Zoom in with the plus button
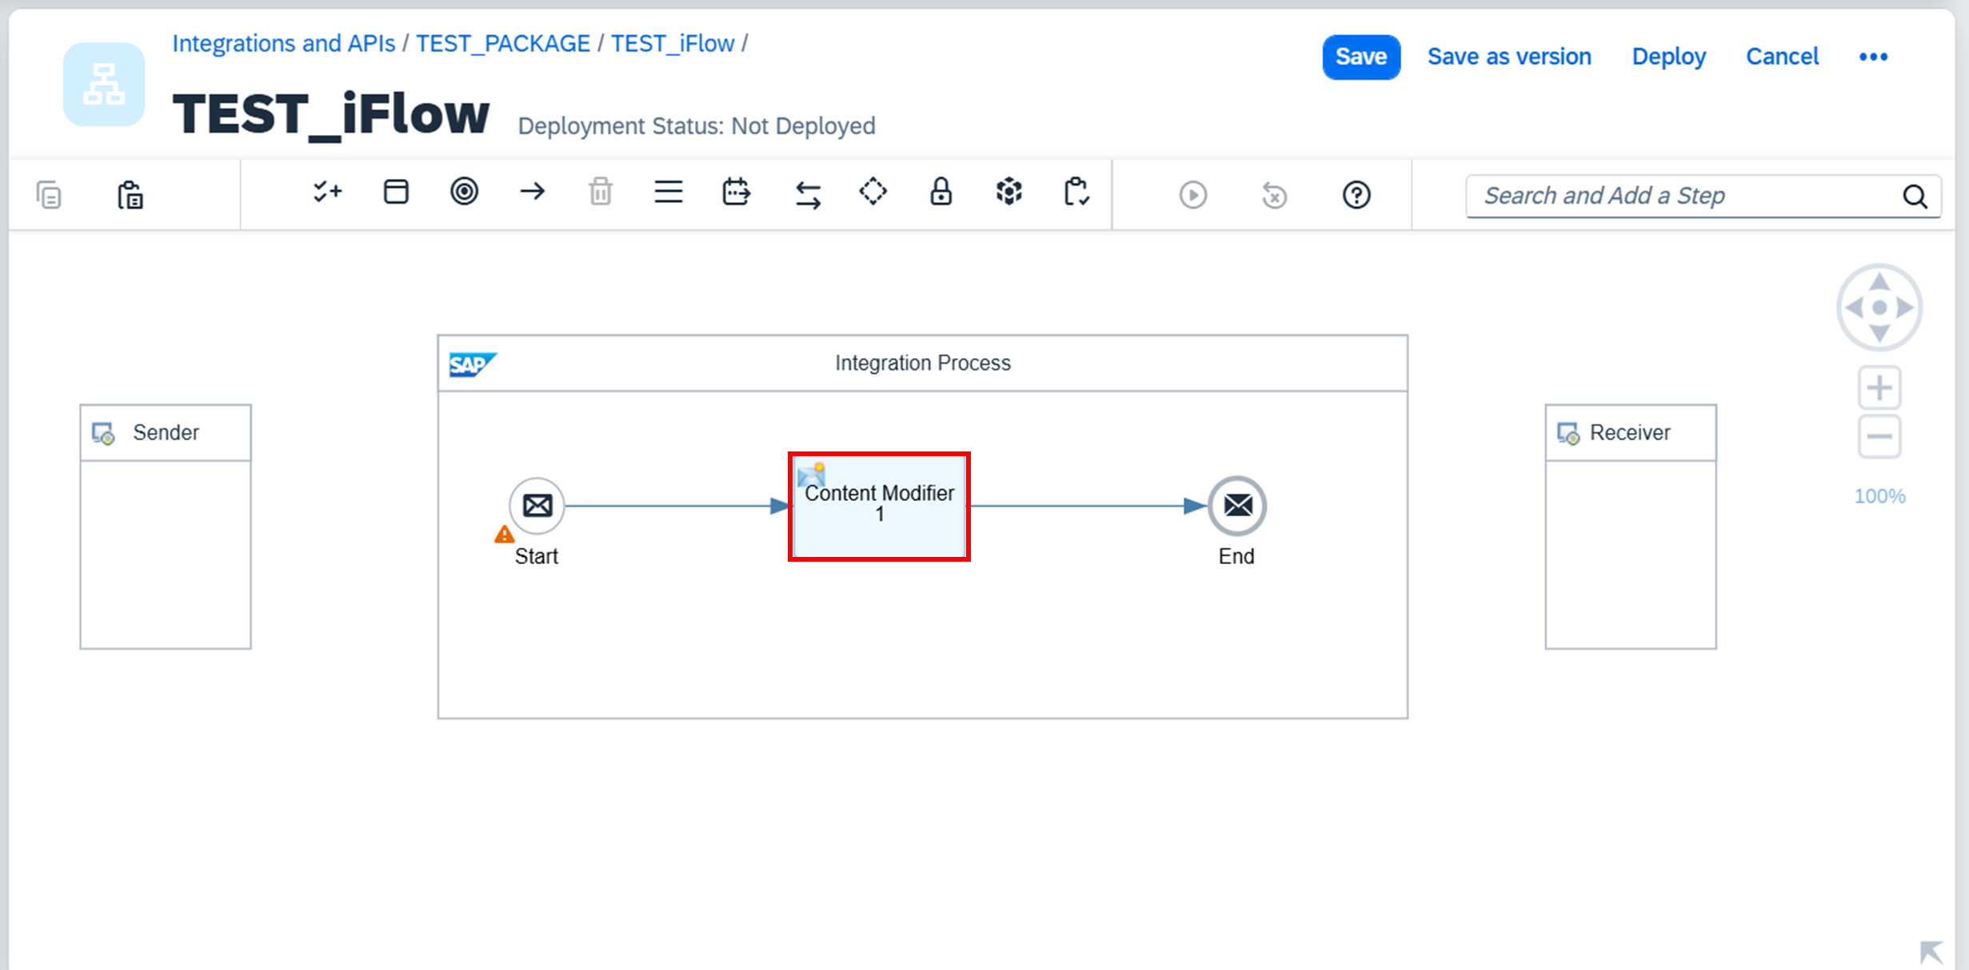 click(1879, 388)
